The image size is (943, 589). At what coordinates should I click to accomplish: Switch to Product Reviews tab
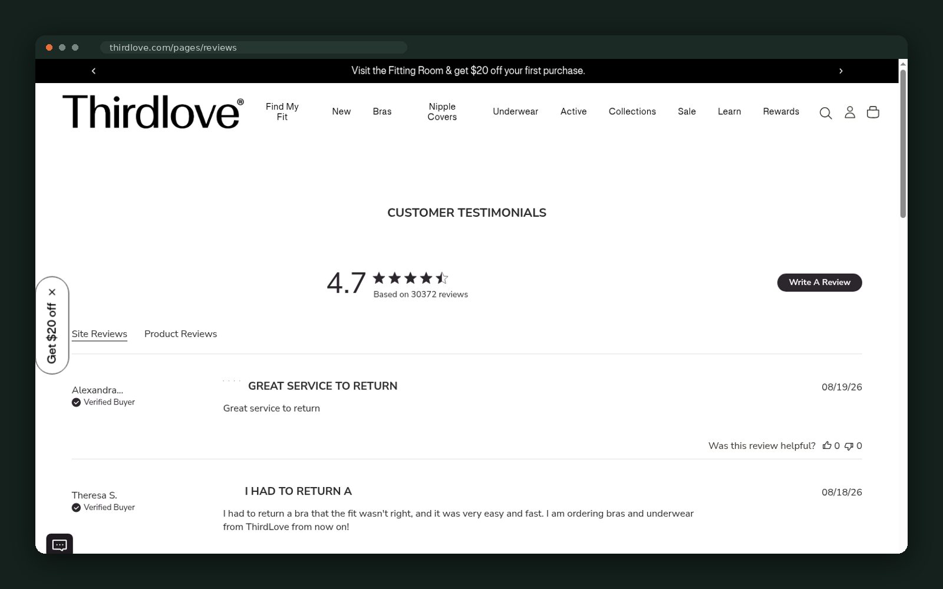click(180, 334)
